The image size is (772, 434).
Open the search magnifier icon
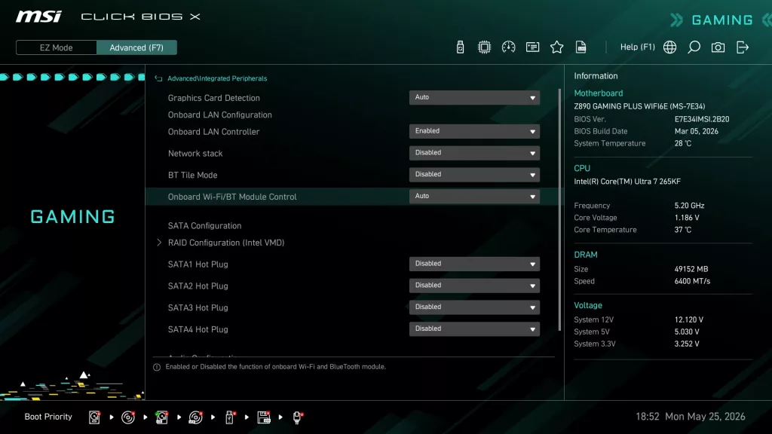[x=694, y=47]
